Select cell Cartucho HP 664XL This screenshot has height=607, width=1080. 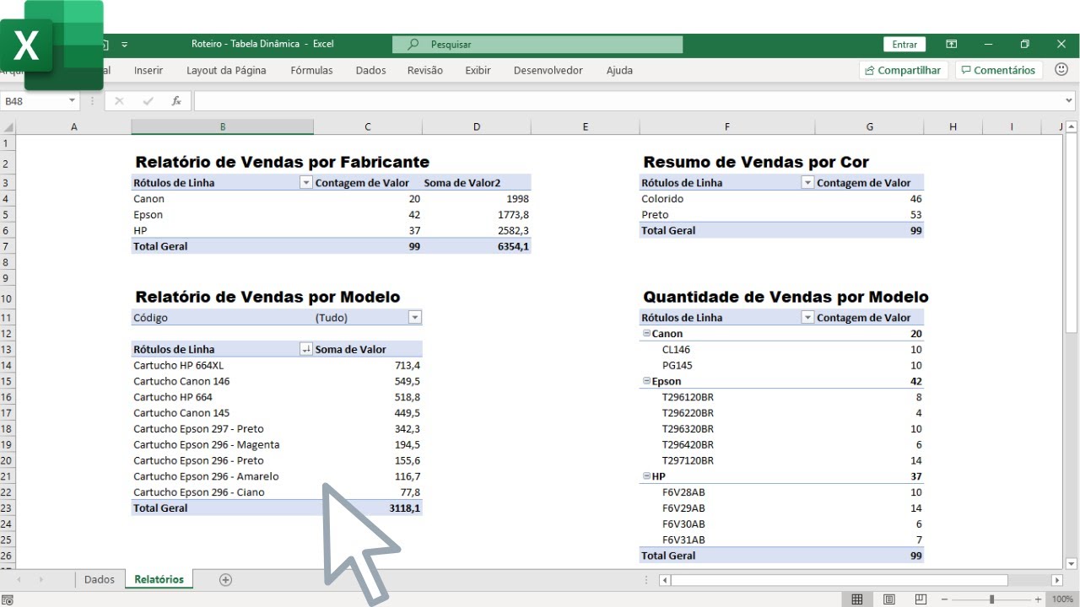point(222,365)
